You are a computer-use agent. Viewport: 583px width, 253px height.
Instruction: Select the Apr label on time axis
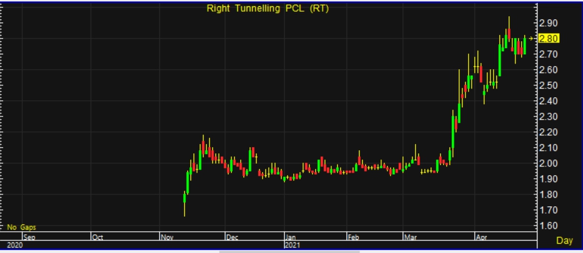(481, 237)
